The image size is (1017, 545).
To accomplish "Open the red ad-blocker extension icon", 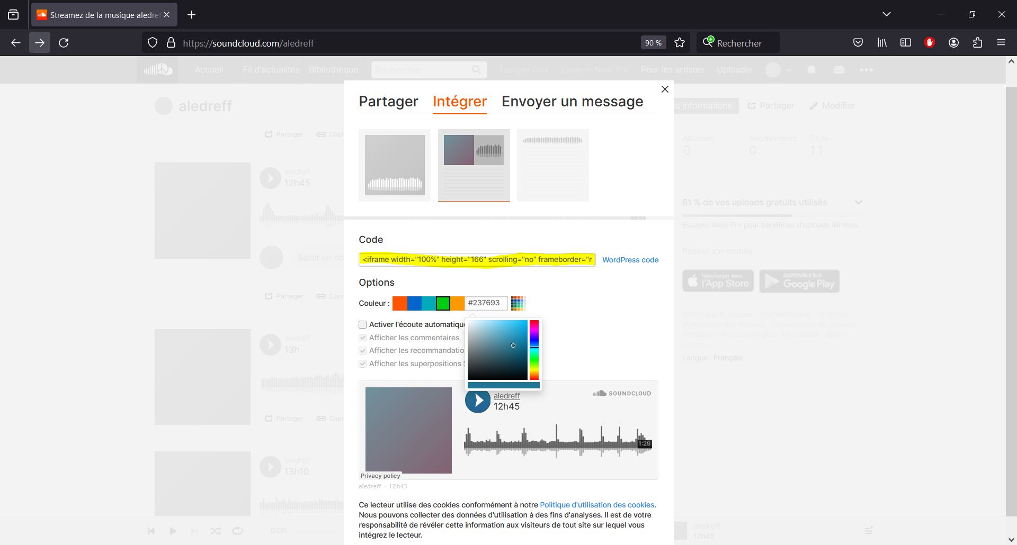I will 930,43.
